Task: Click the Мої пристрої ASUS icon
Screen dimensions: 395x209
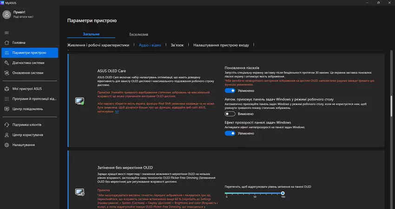Action: [x=7, y=89]
